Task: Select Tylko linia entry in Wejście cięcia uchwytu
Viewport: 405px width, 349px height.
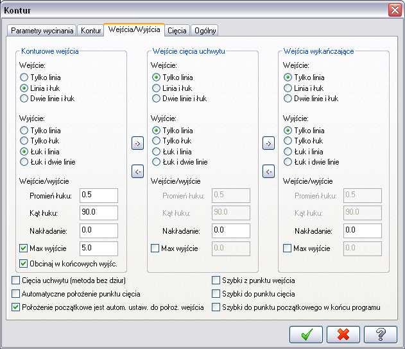Action: click(x=173, y=77)
